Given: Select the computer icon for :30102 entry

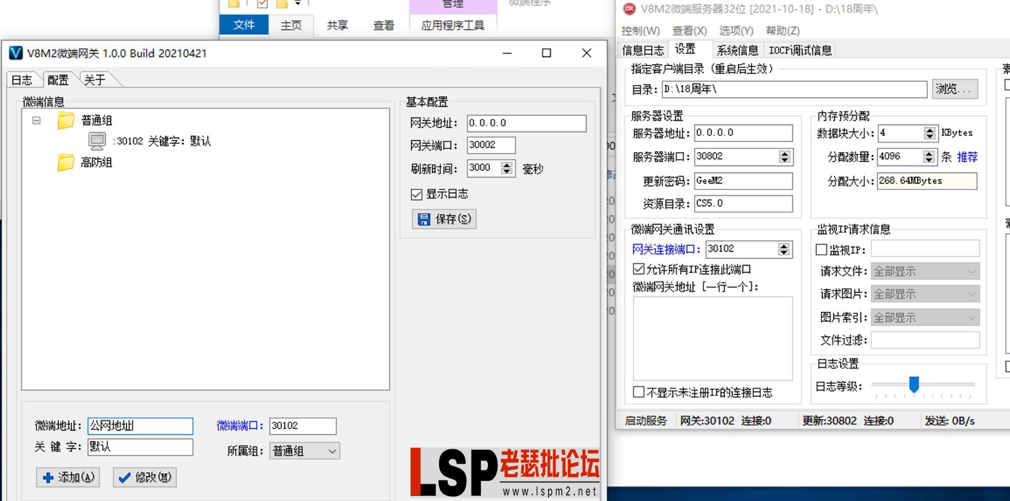Looking at the screenshot, I should (x=97, y=141).
